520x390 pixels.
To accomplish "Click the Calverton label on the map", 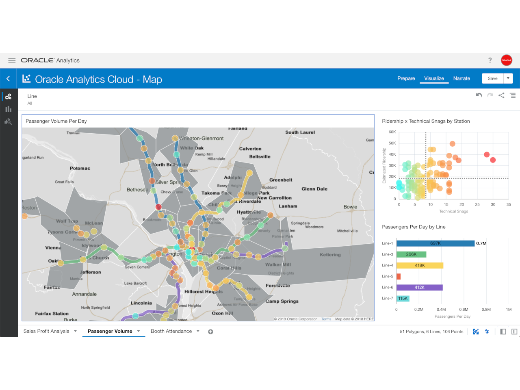I will (250, 149).
